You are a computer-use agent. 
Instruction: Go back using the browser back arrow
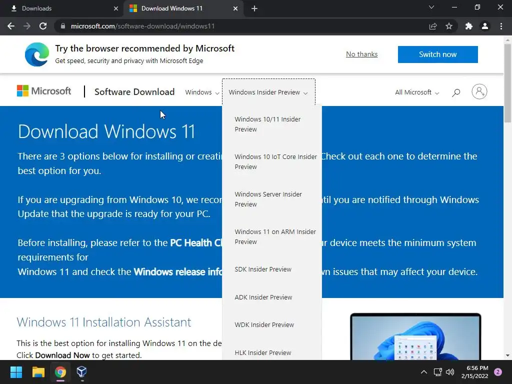[x=11, y=26]
